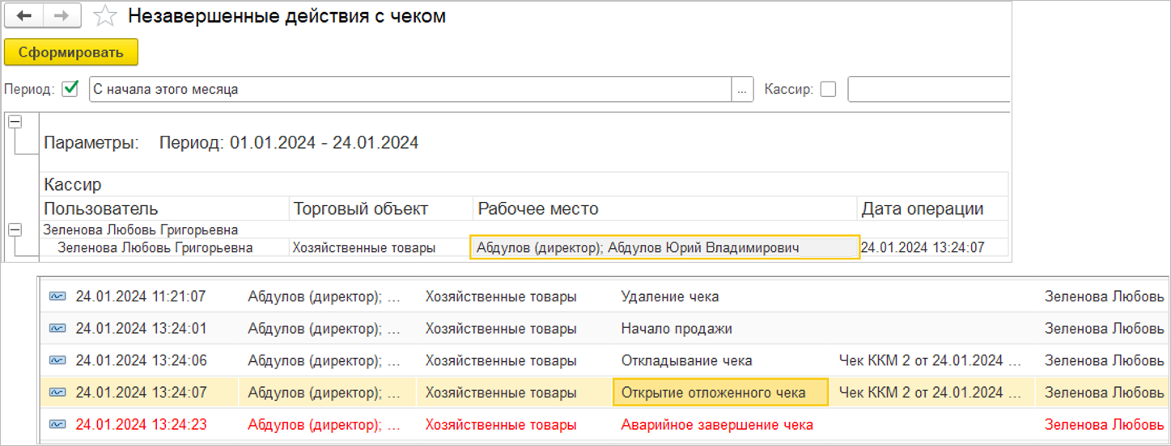
Task: Select the 'Пользователь' column header
Action: tap(101, 209)
